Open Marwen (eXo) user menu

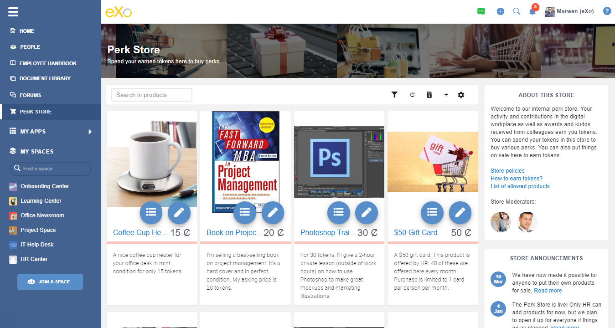pyautogui.click(x=569, y=11)
